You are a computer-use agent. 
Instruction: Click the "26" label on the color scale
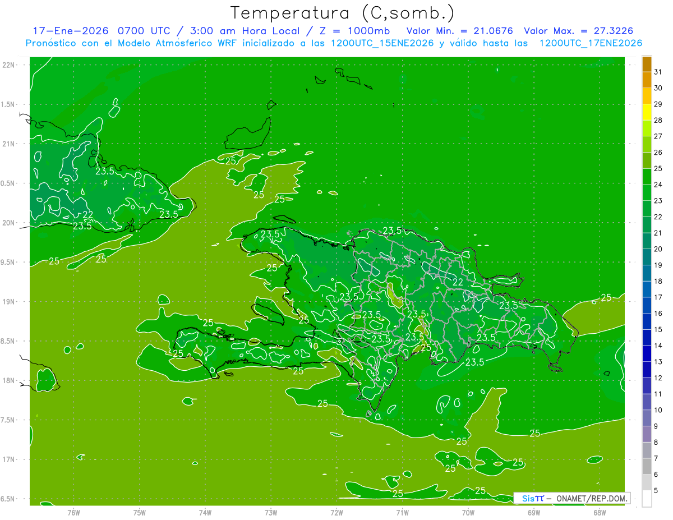tap(658, 152)
